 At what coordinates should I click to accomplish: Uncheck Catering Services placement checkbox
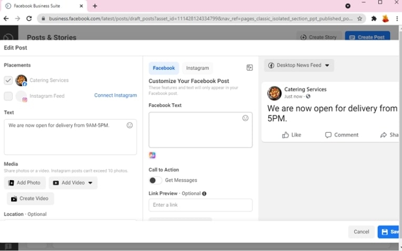click(x=8, y=81)
